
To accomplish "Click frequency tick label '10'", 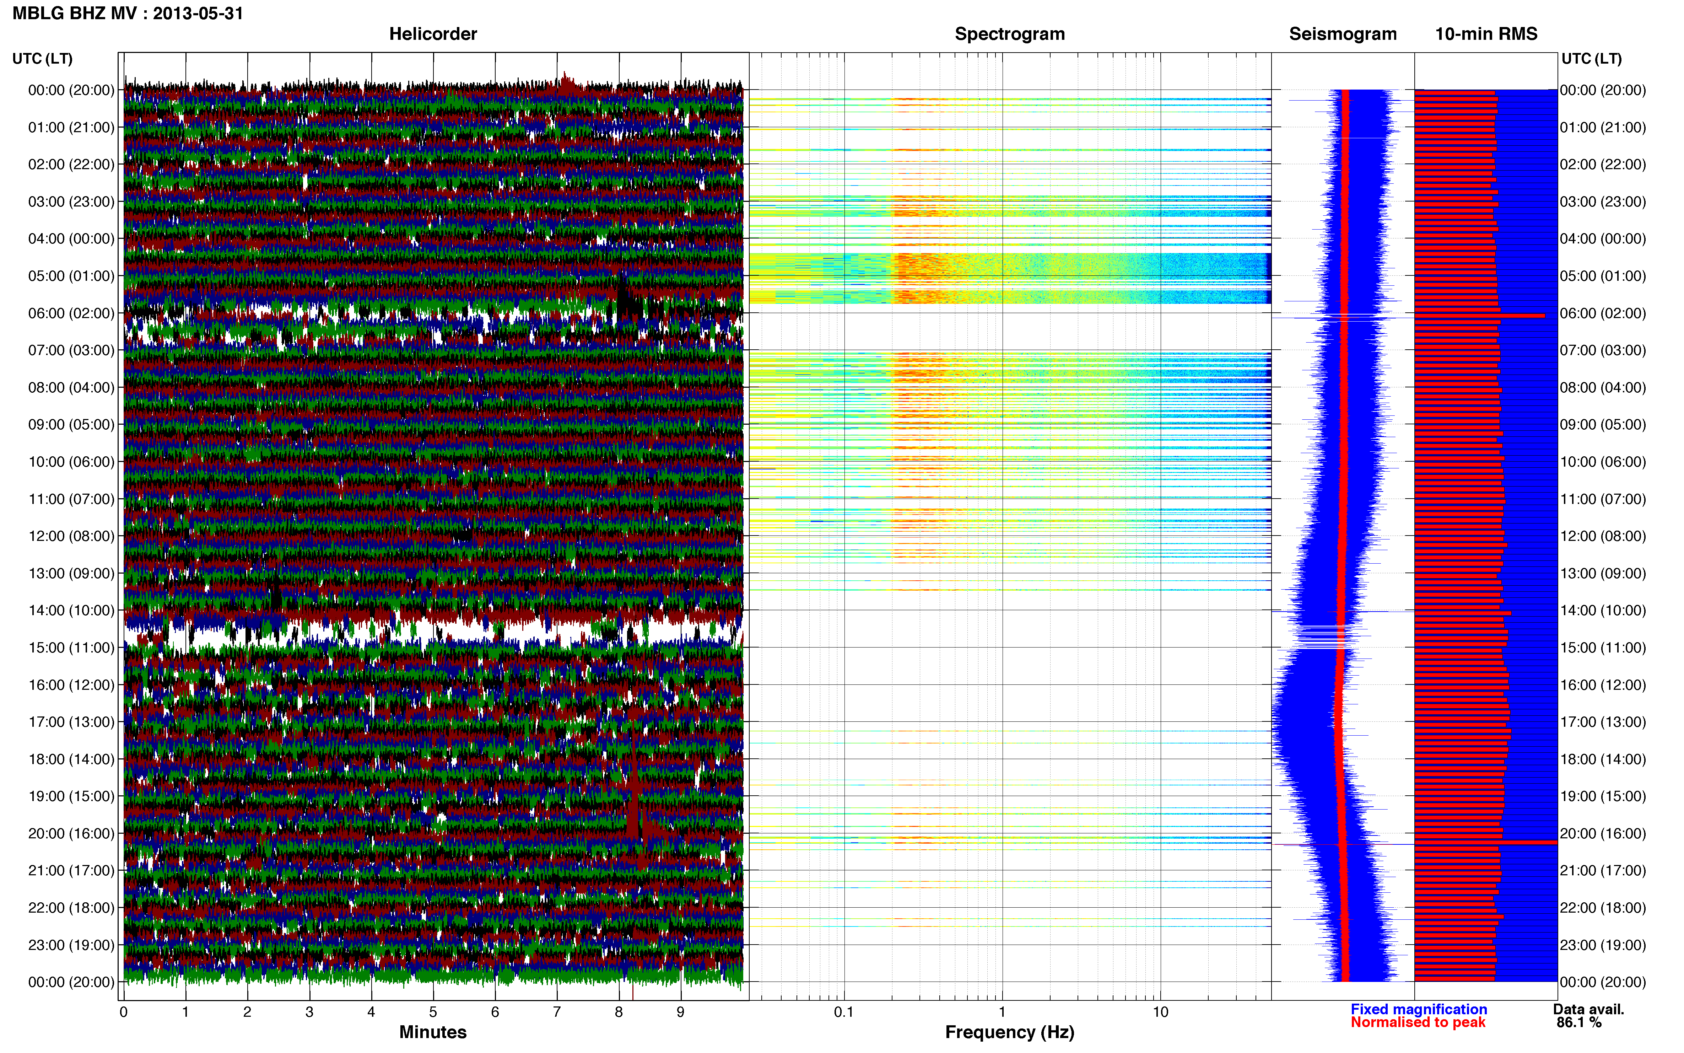I will point(1160,1012).
